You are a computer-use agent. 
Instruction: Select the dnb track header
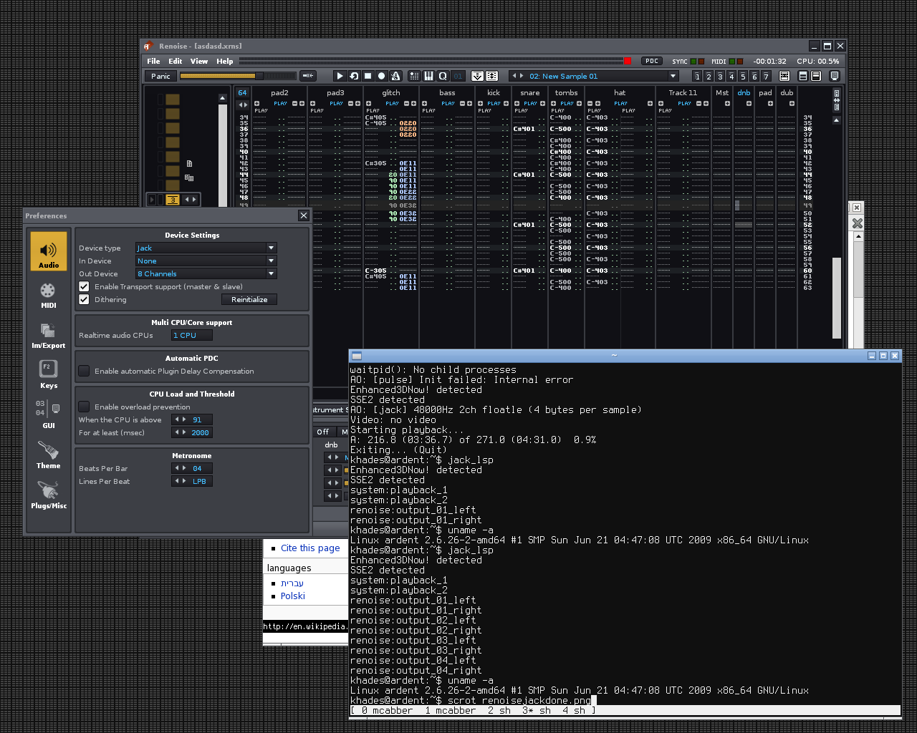point(744,92)
